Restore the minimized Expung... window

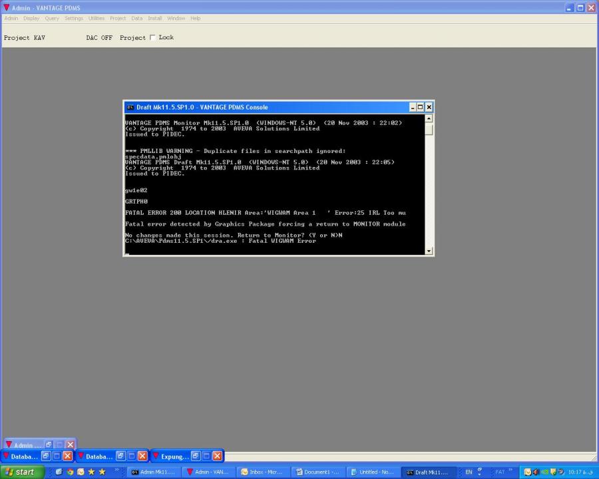click(x=196, y=456)
